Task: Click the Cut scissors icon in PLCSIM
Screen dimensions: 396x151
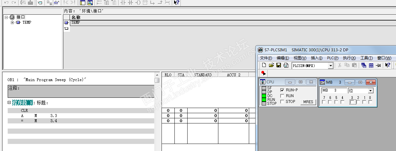Action: (x=340, y=65)
